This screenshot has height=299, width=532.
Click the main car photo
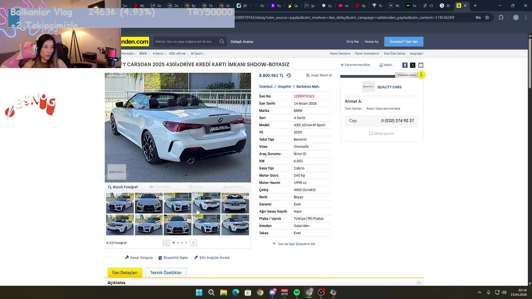[x=178, y=127]
